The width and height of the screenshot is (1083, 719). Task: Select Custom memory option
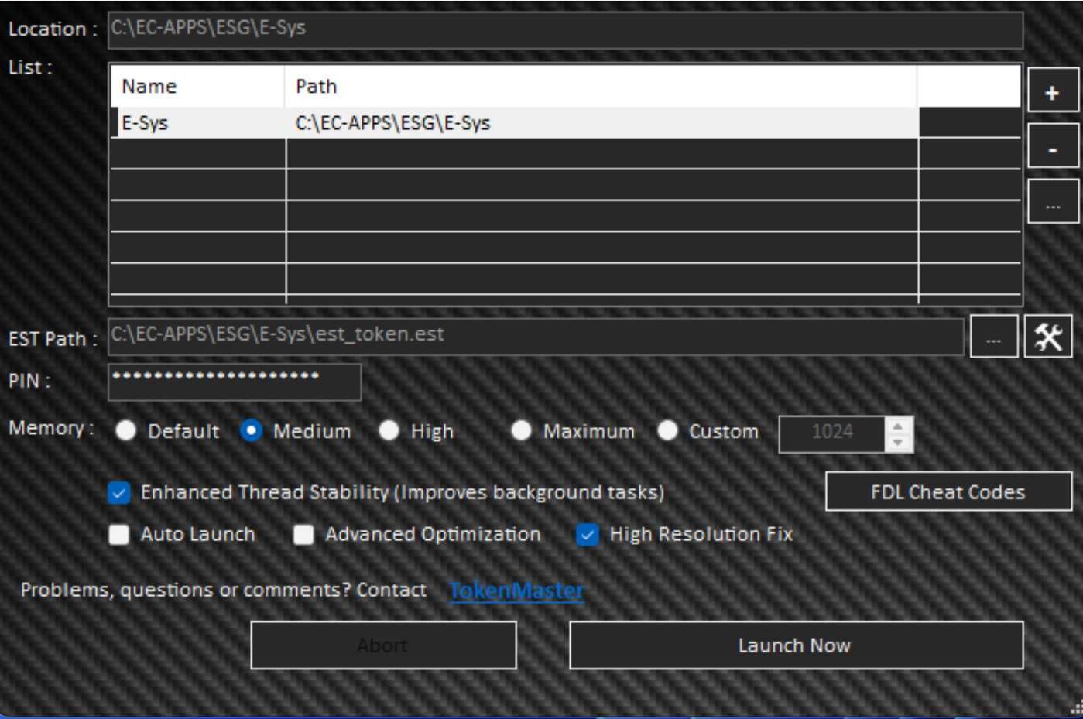coord(667,430)
